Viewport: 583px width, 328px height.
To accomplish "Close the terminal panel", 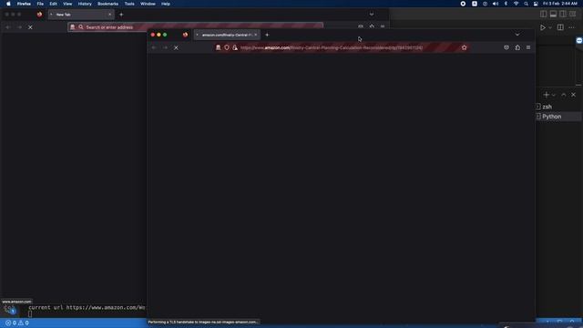I will (x=573, y=95).
